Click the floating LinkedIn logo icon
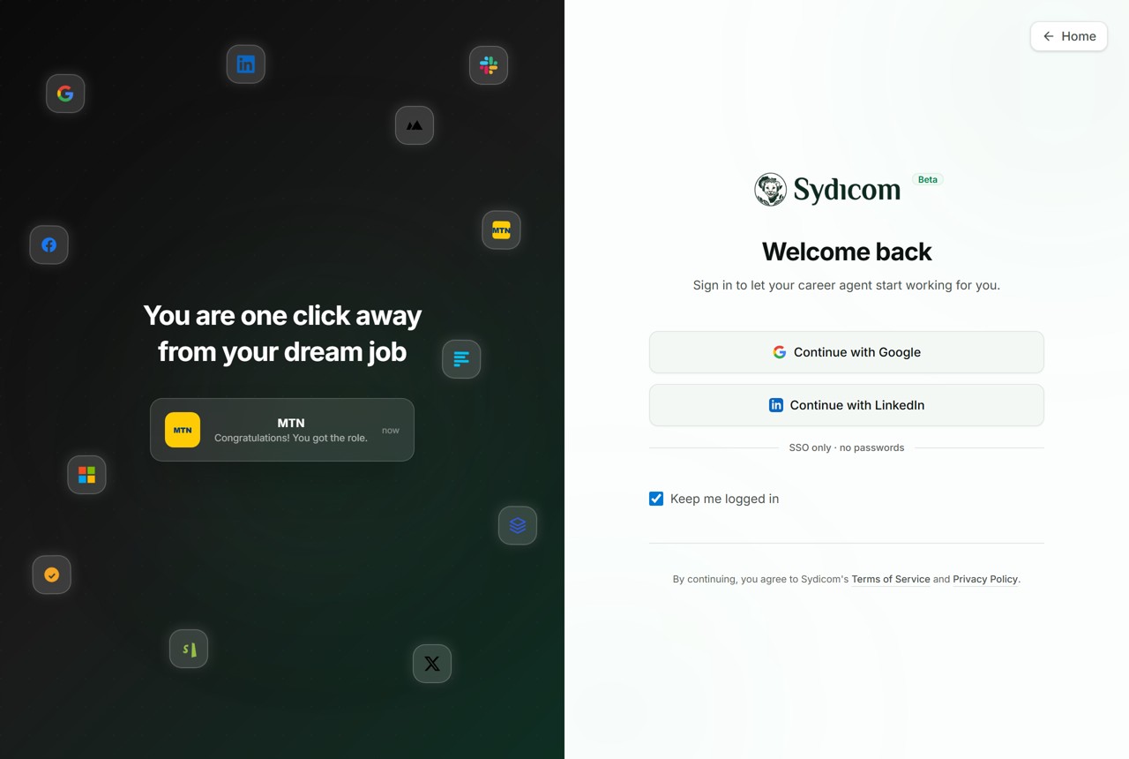The width and height of the screenshot is (1129, 759). click(246, 64)
